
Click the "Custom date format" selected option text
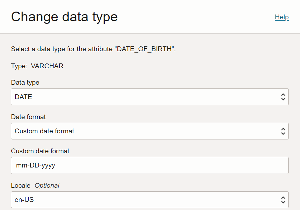[45, 131]
